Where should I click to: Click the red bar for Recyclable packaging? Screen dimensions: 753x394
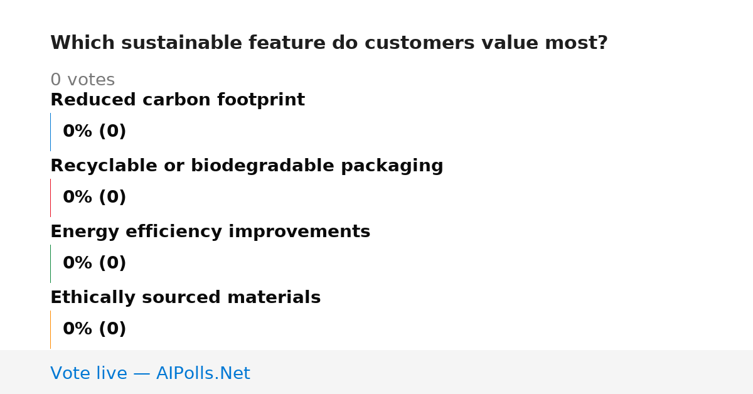[50, 198]
